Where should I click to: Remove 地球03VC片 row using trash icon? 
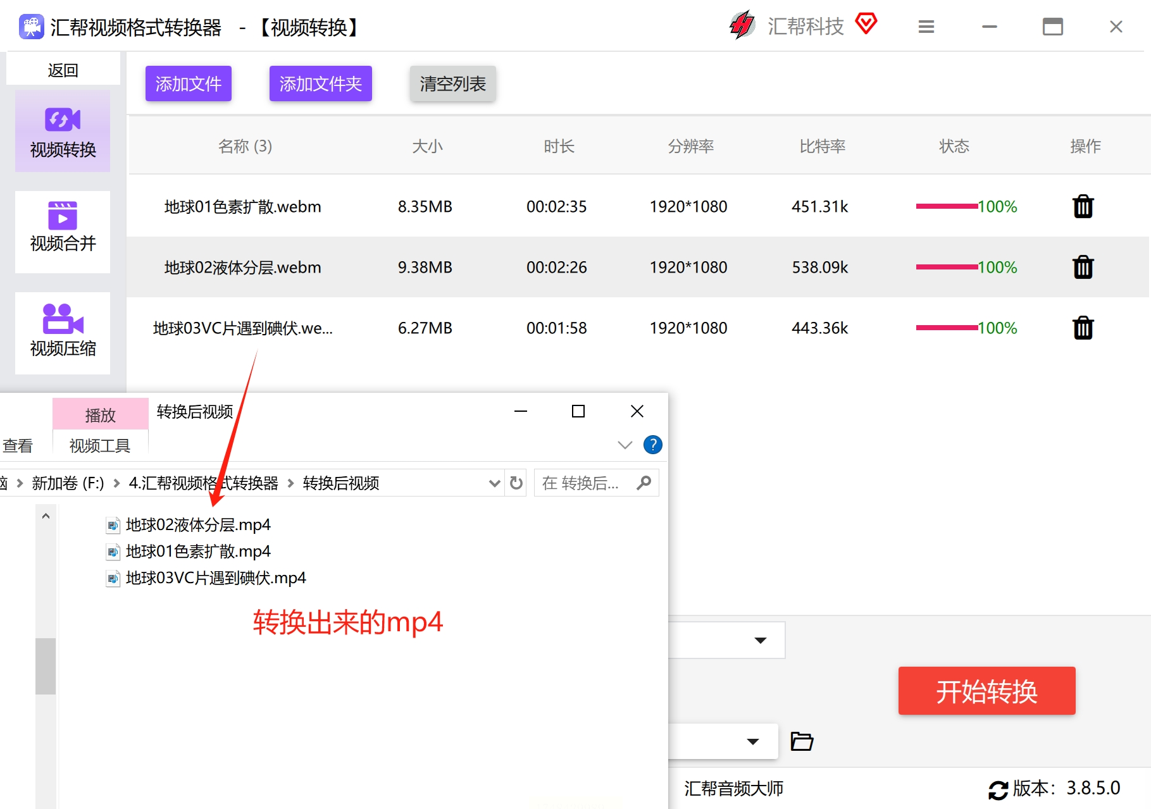coord(1083,328)
